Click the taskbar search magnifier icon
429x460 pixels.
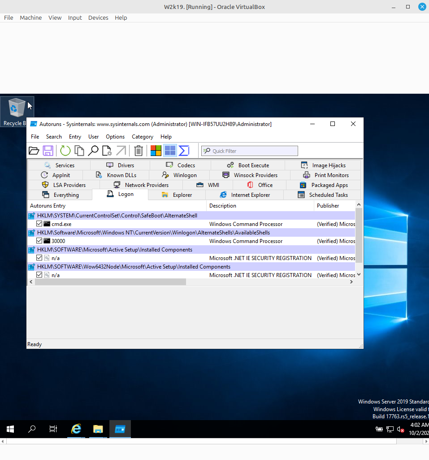32,429
